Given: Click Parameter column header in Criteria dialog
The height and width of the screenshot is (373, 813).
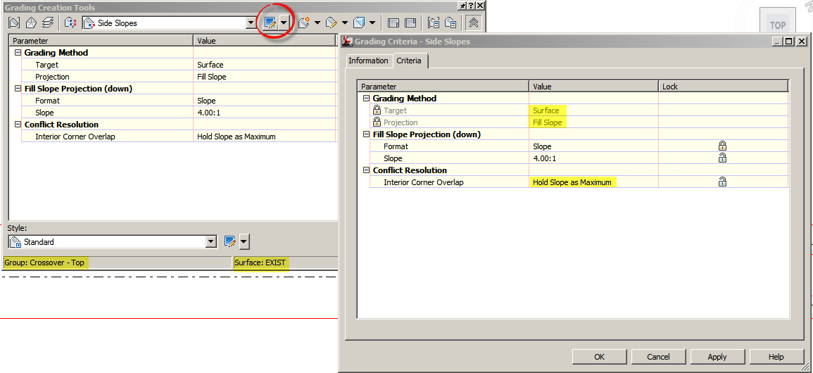Looking at the screenshot, I should coord(443,87).
